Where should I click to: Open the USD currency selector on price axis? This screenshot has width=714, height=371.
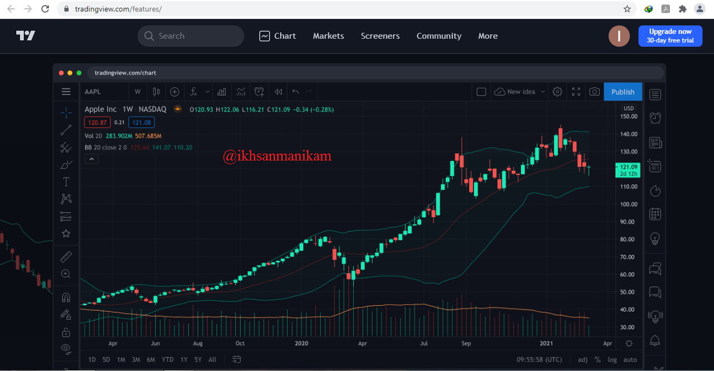point(629,108)
